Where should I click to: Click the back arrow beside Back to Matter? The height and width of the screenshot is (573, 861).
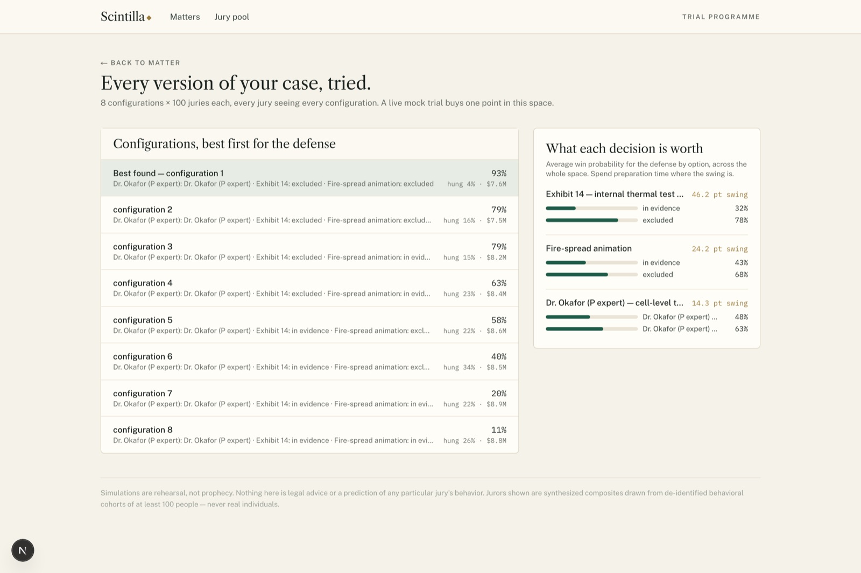click(104, 63)
